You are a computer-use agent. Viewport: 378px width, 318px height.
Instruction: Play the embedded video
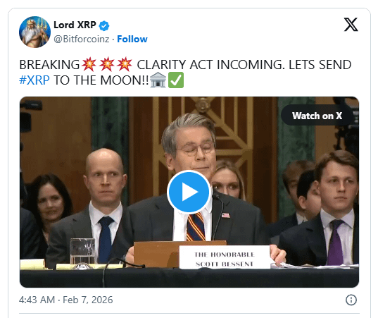point(189,192)
